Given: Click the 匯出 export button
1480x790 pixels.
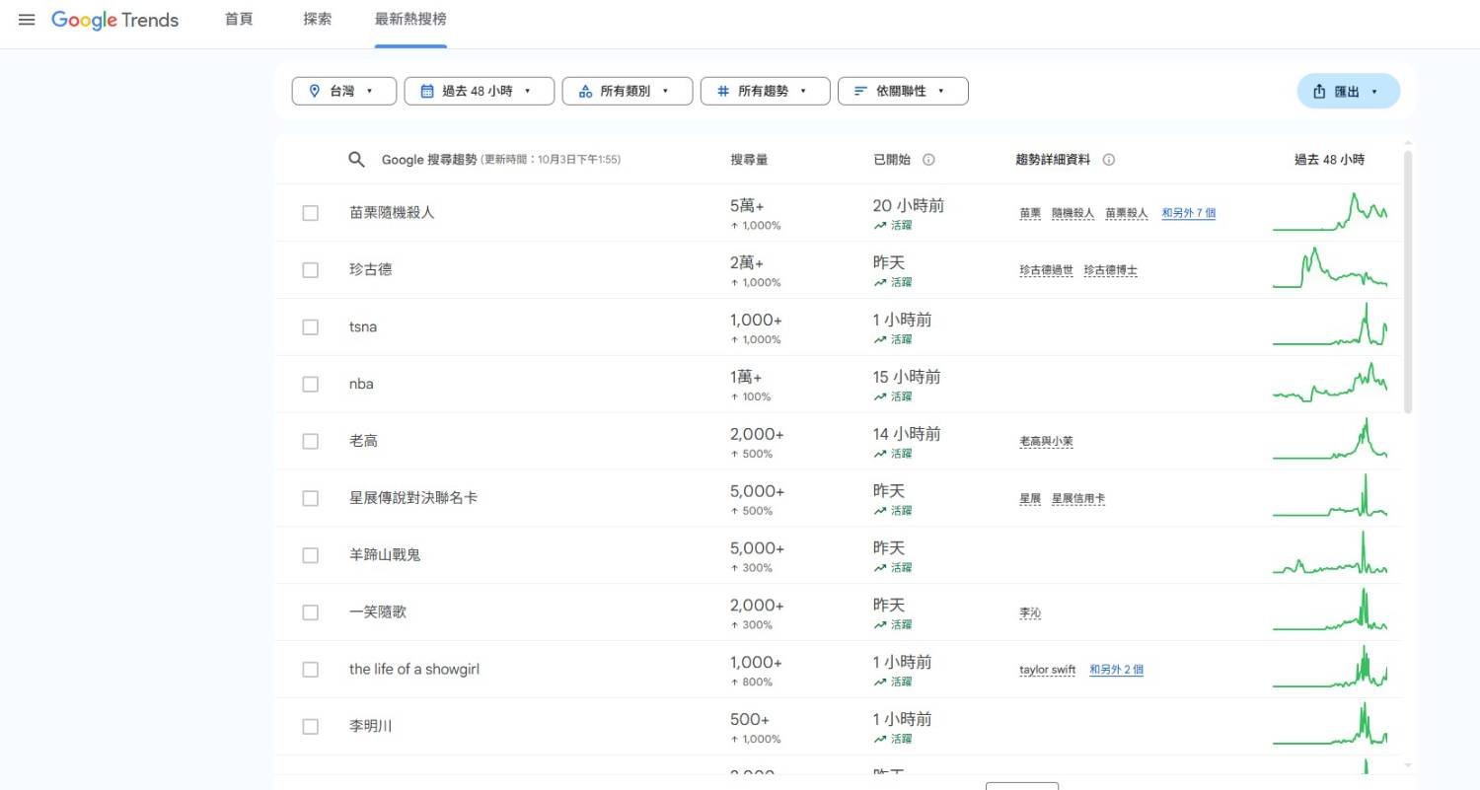Looking at the screenshot, I should tap(1347, 91).
